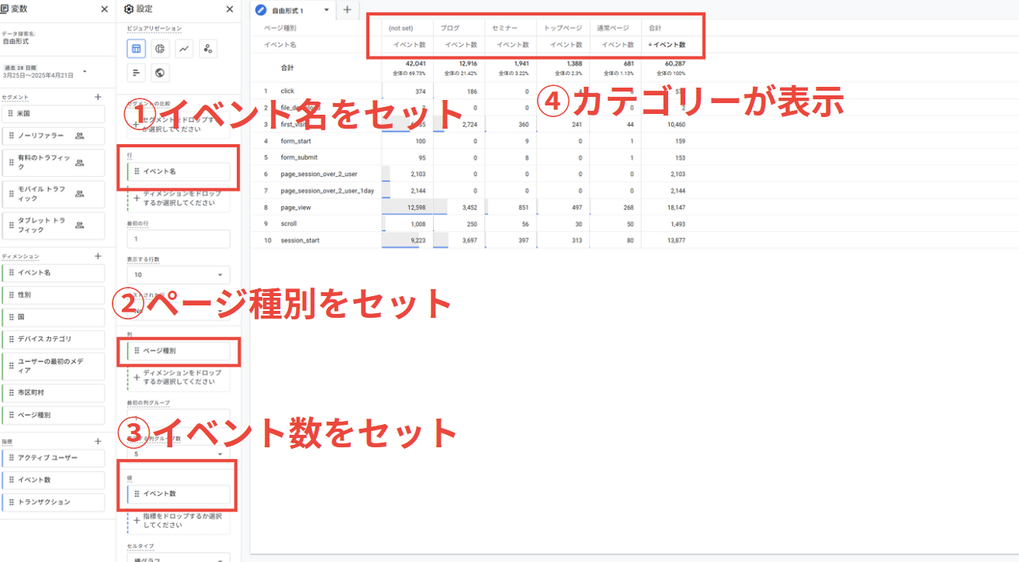Click the 通常ページ column header

[x=612, y=28]
